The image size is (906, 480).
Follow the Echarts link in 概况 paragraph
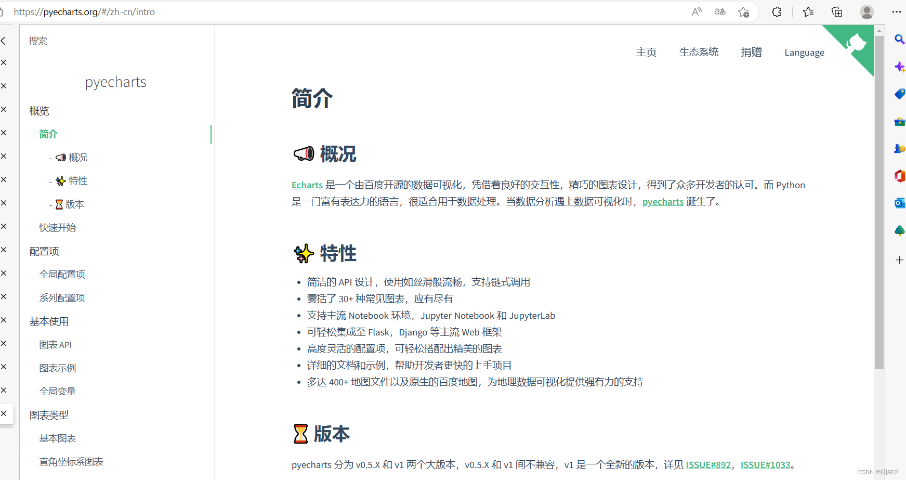[x=307, y=185]
